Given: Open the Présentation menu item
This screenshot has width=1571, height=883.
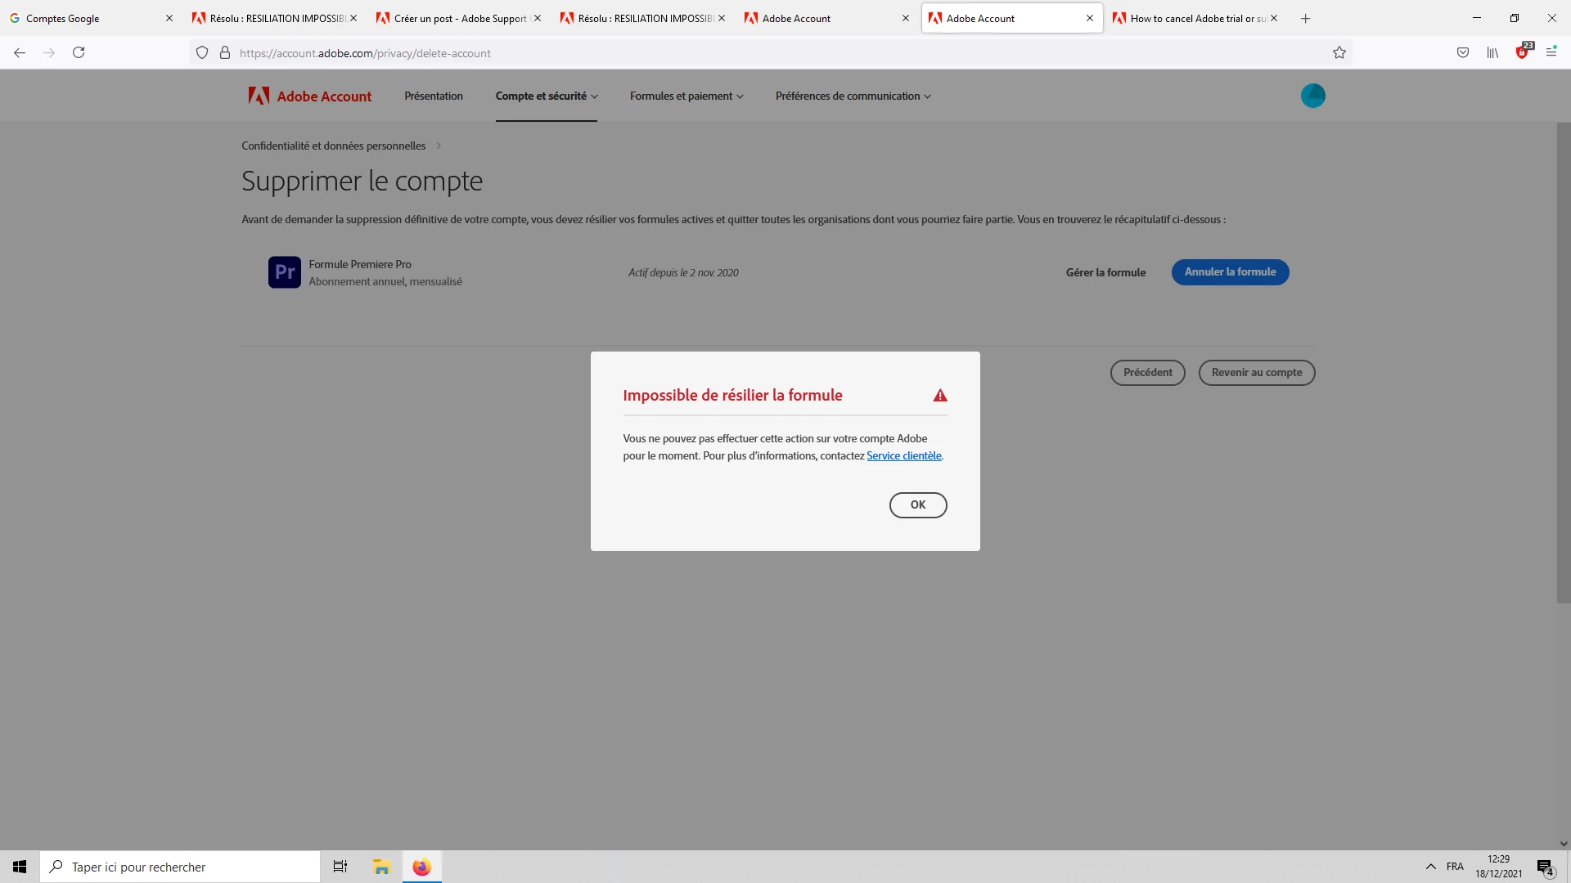Looking at the screenshot, I should coord(433,96).
